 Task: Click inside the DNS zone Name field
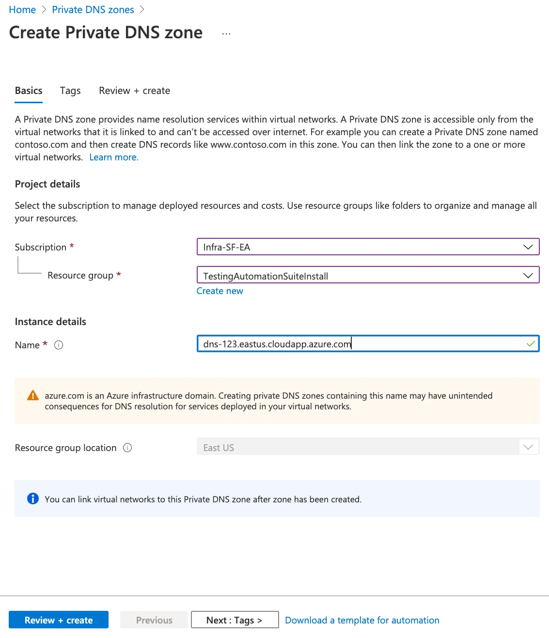pyautogui.click(x=368, y=343)
